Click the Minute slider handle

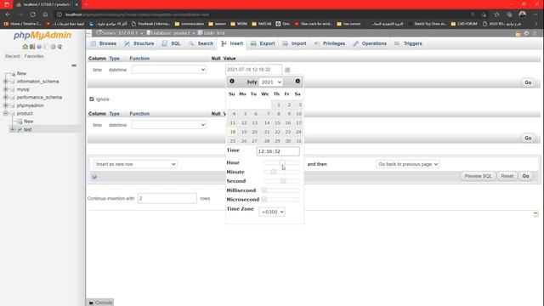(274, 172)
